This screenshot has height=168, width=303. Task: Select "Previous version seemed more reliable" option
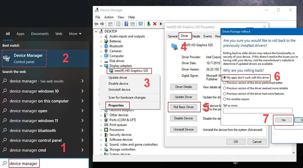(225, 88)
